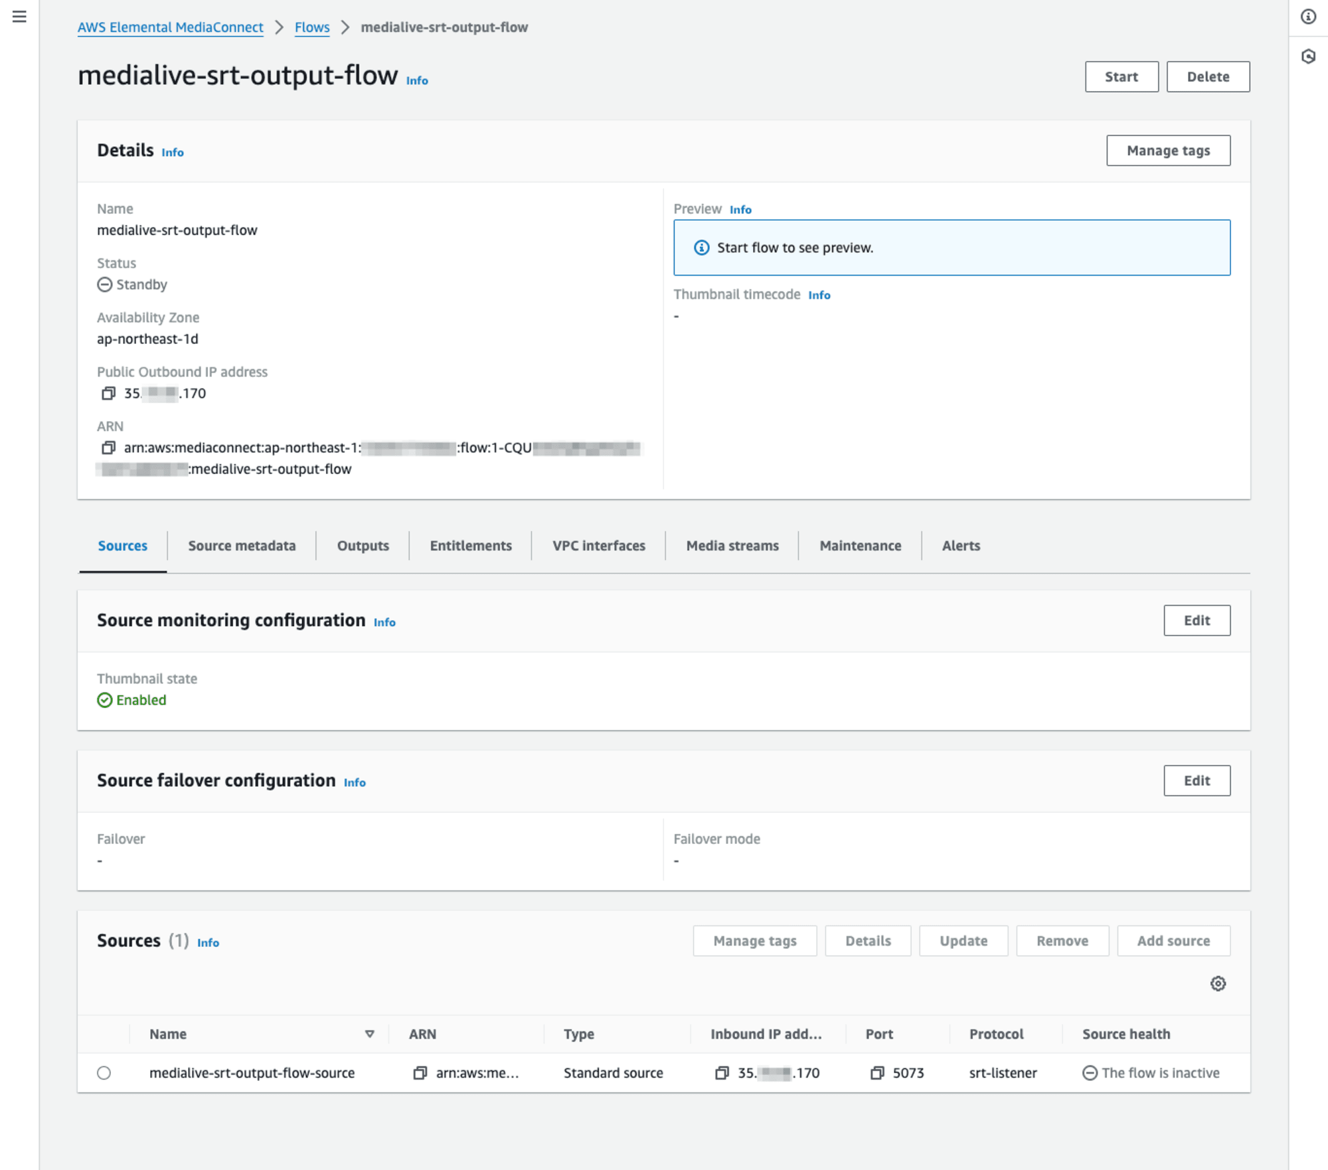Click the info icon in preview box
This screenshot has width=1328, height=1170.
(x=701, y=248)
